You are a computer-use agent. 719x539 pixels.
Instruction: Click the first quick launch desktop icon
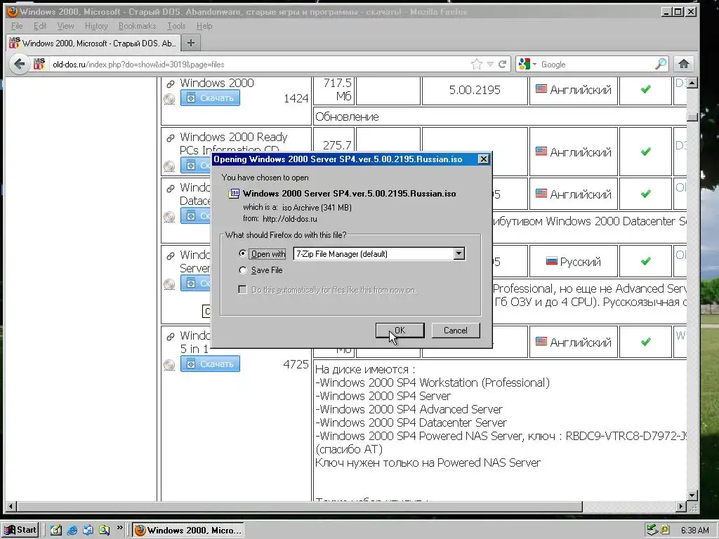point(56,531)
